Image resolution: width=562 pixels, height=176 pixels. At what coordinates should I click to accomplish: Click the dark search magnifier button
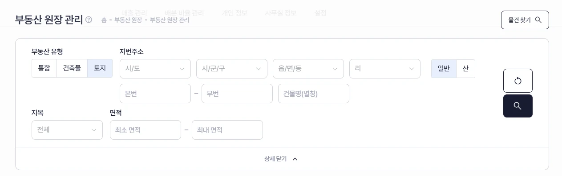click(x=518, y=106)
